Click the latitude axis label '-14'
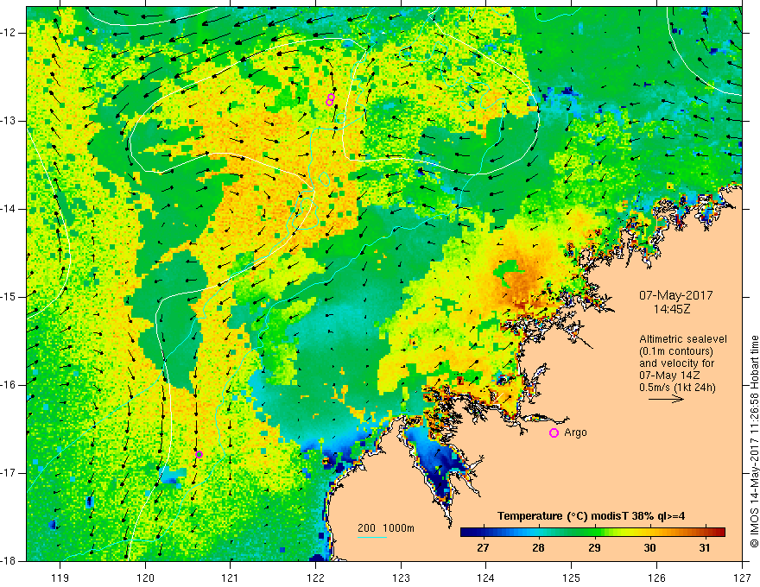 9,209
